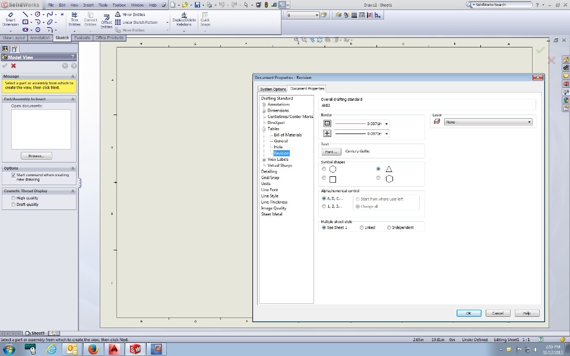This screenshot has width=570, height=356.
Task: Expand the Dimensions tree node
Action: [x=264, y=111]
